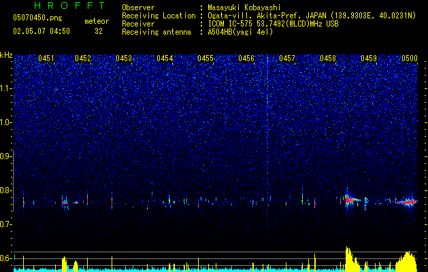Click the meteor count value 32
The width and height of the screenshot is (428, 272).
point(99,31)
